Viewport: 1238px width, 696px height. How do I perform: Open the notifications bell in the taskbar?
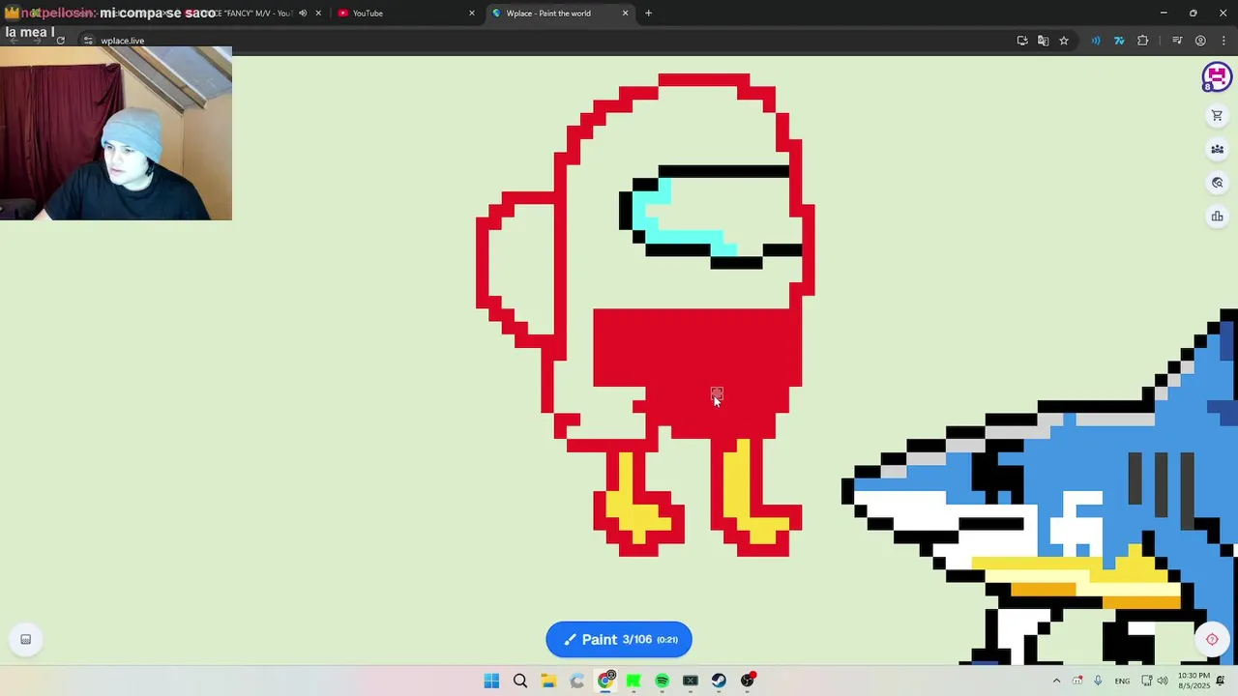[x=1221, y=681]
